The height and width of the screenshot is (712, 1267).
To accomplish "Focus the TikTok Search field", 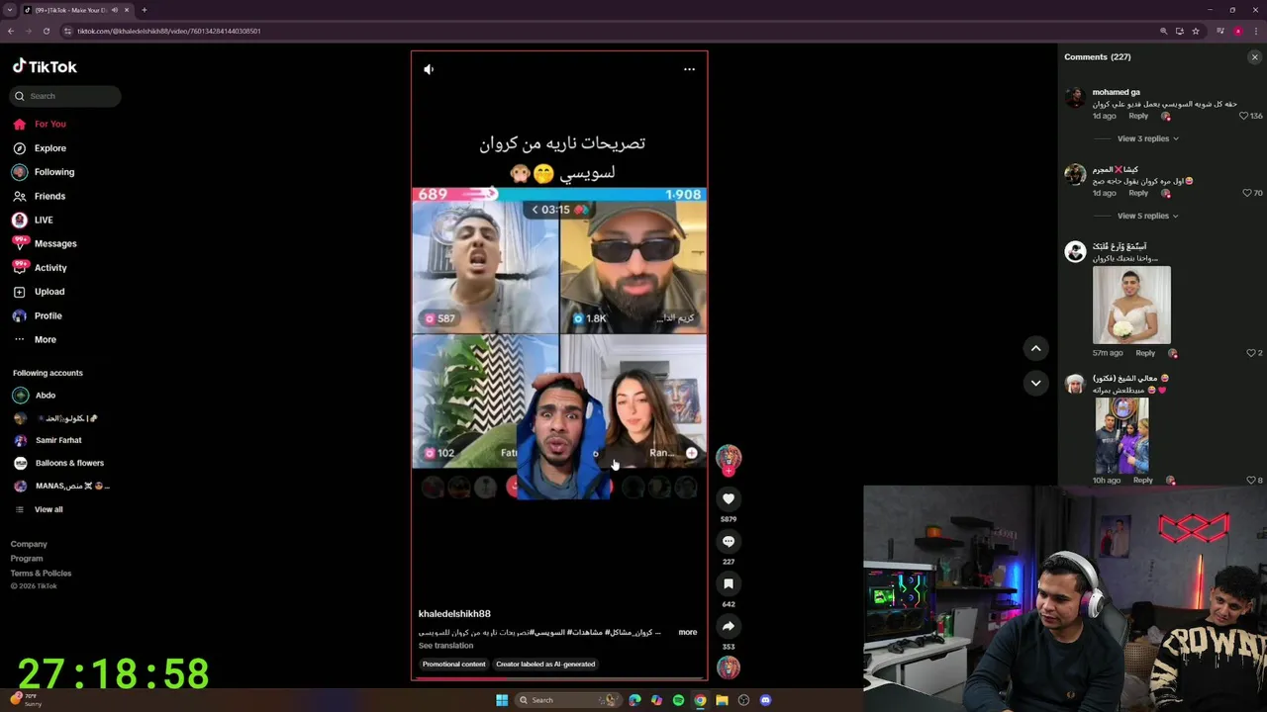I will (66, 96).
